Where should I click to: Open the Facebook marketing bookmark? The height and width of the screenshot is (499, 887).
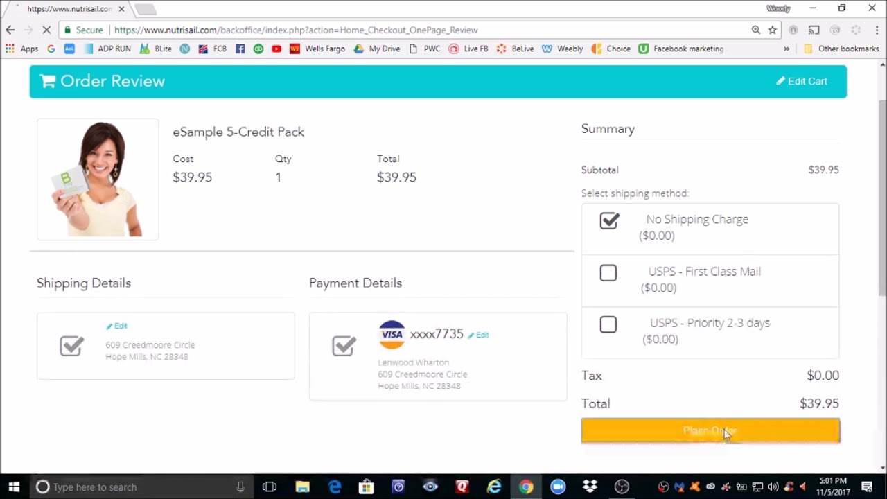click(680, 49)
